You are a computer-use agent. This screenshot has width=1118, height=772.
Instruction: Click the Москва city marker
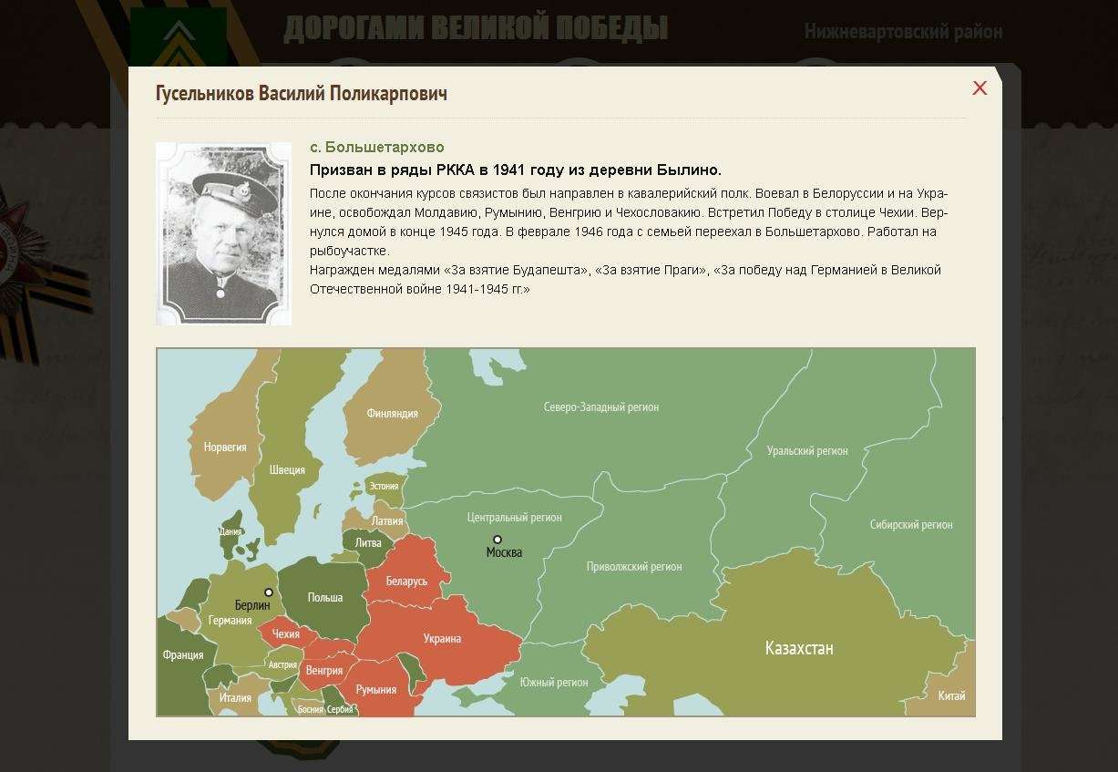pos(497,540)
